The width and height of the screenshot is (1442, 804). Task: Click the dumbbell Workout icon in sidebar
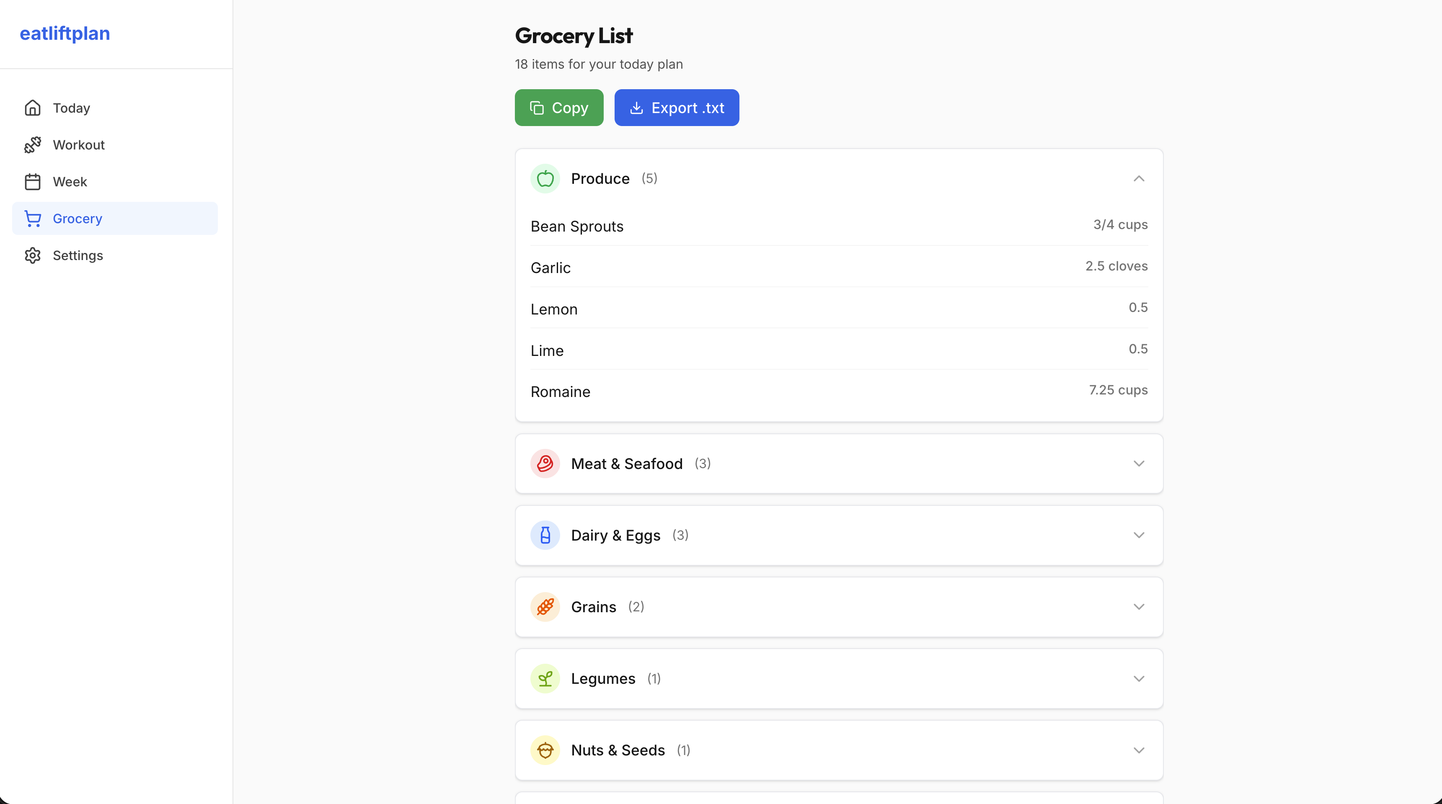tap(32, 145)
